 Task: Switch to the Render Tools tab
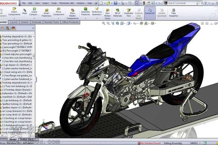pos(52,22)
